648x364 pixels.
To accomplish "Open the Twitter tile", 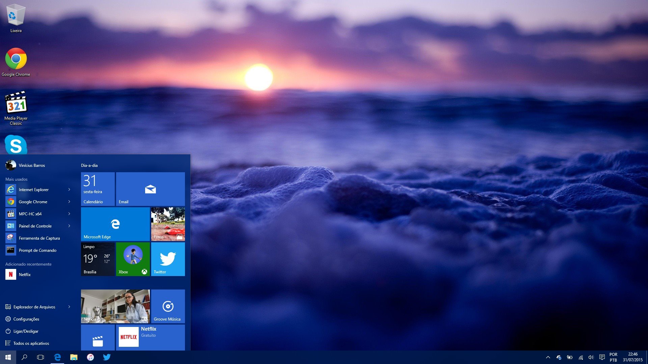I will (168, 259).
